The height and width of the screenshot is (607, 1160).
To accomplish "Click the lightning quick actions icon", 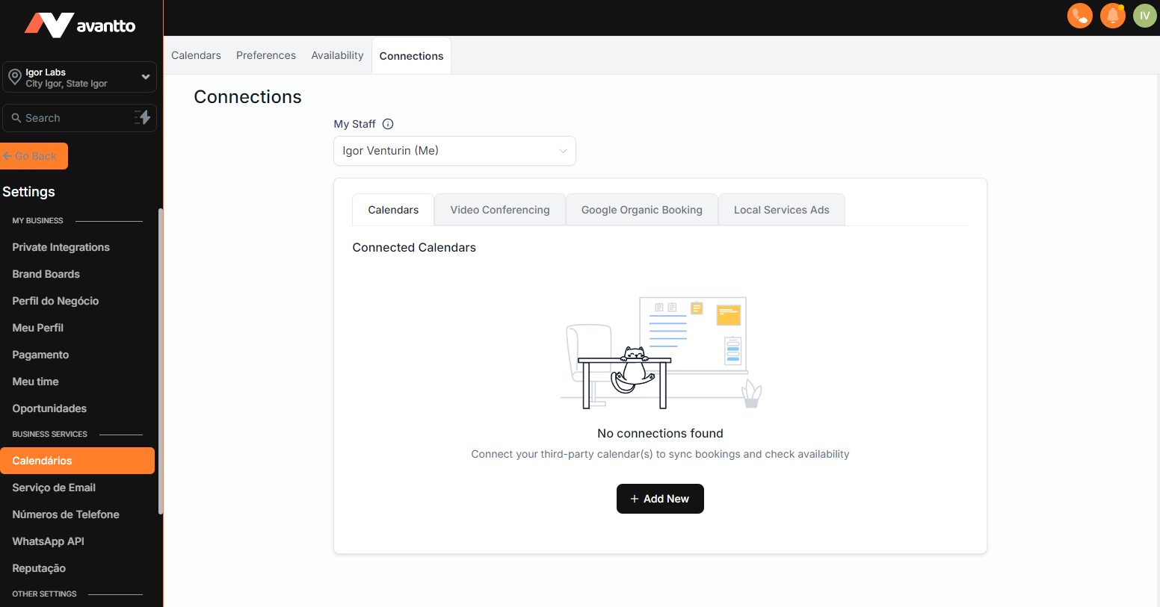I will pos(143,117).
